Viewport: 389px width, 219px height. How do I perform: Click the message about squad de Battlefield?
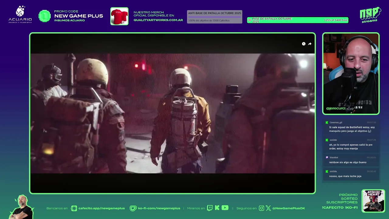click(352, 129)
